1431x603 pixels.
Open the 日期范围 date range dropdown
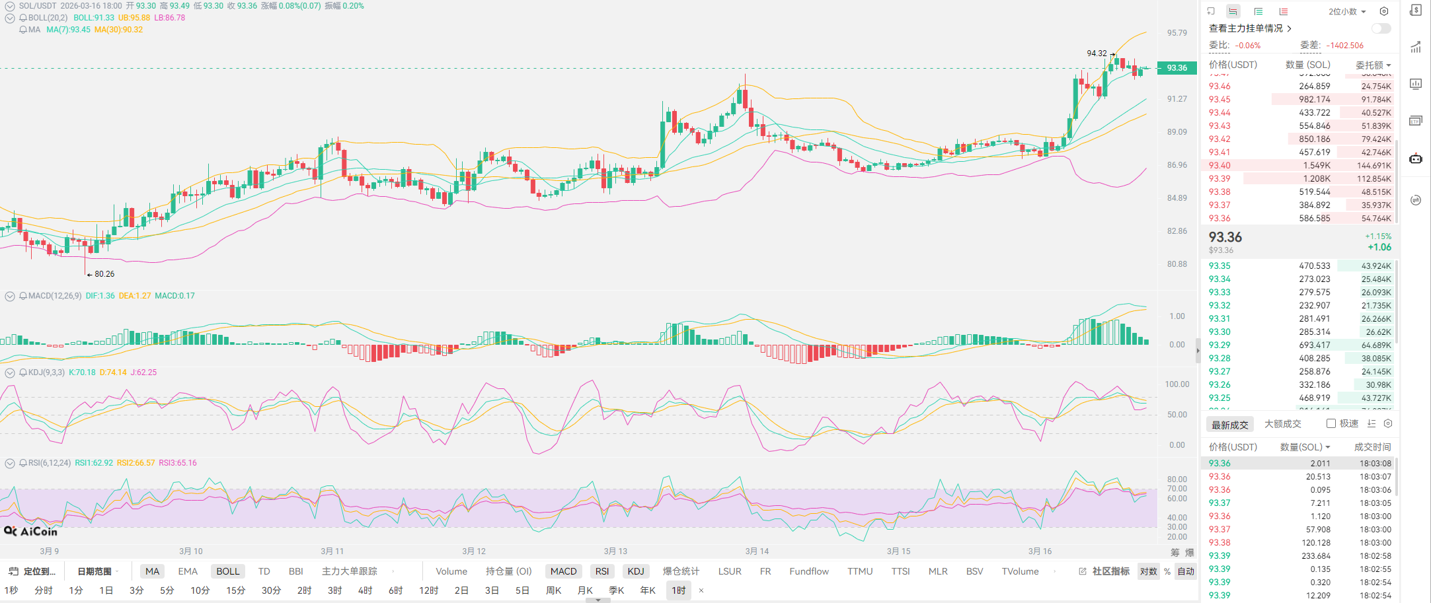point(98,571)
